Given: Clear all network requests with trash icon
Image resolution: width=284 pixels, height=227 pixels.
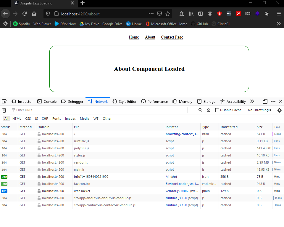Looking at the screenshot, I should (4, 110).
